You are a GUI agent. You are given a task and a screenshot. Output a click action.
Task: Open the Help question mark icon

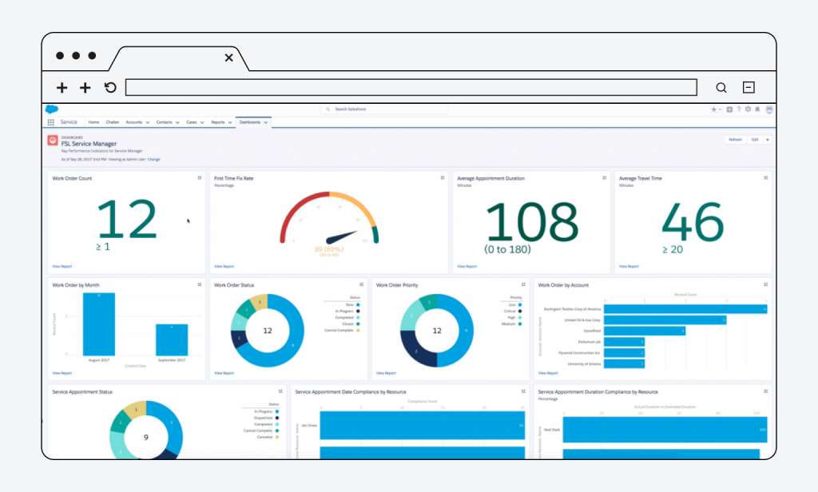[738, 109]
